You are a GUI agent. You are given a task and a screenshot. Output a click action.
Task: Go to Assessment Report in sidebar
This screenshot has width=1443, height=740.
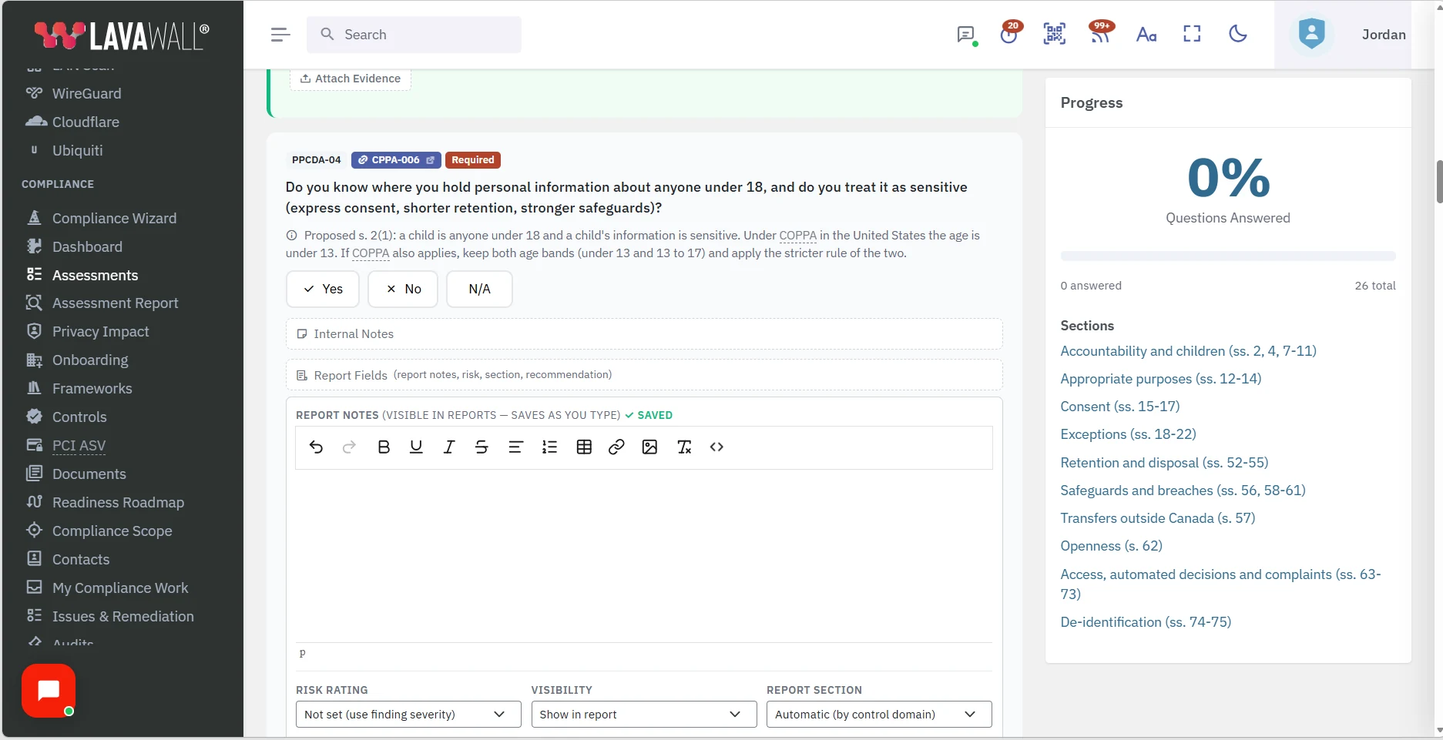pyautogui.click(x=115, y=303)
